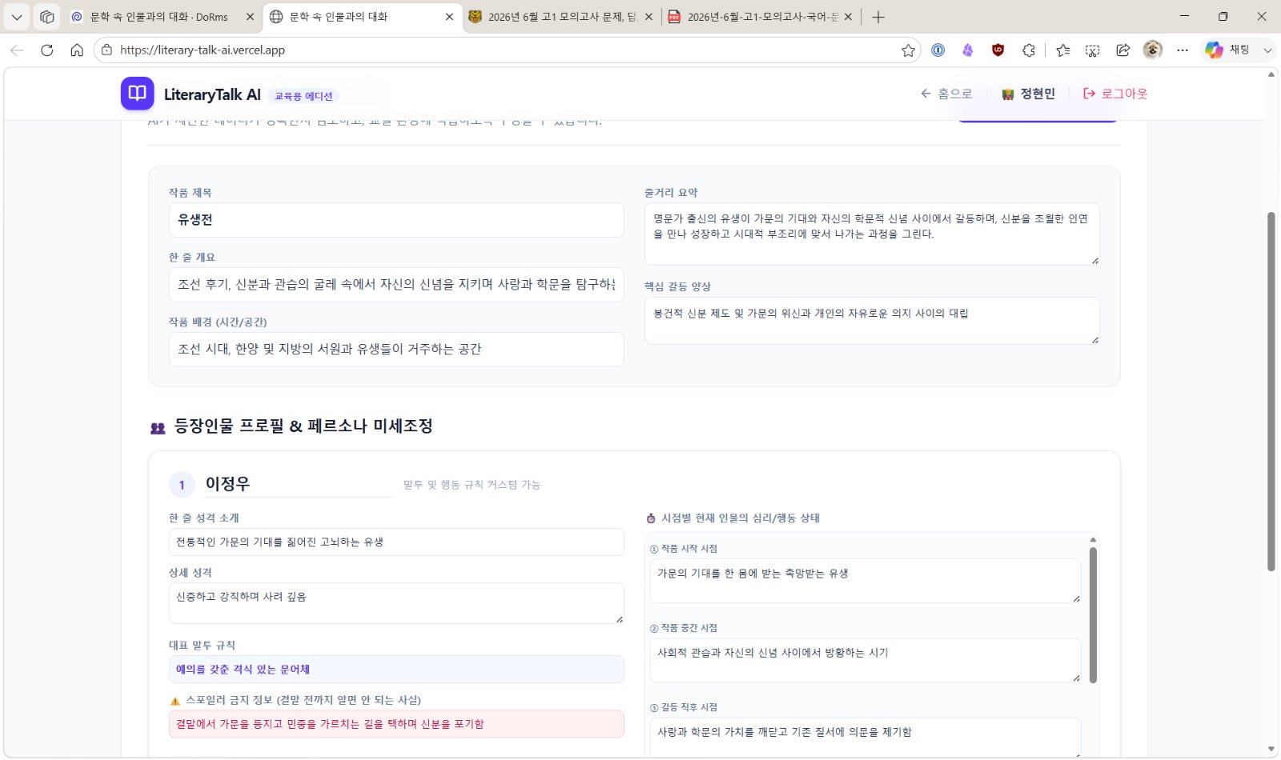Image resolution: width=1281 pixels, height=760 pixels.
Task: Click the character number 1 badge
Action: [x=182, y=485]
